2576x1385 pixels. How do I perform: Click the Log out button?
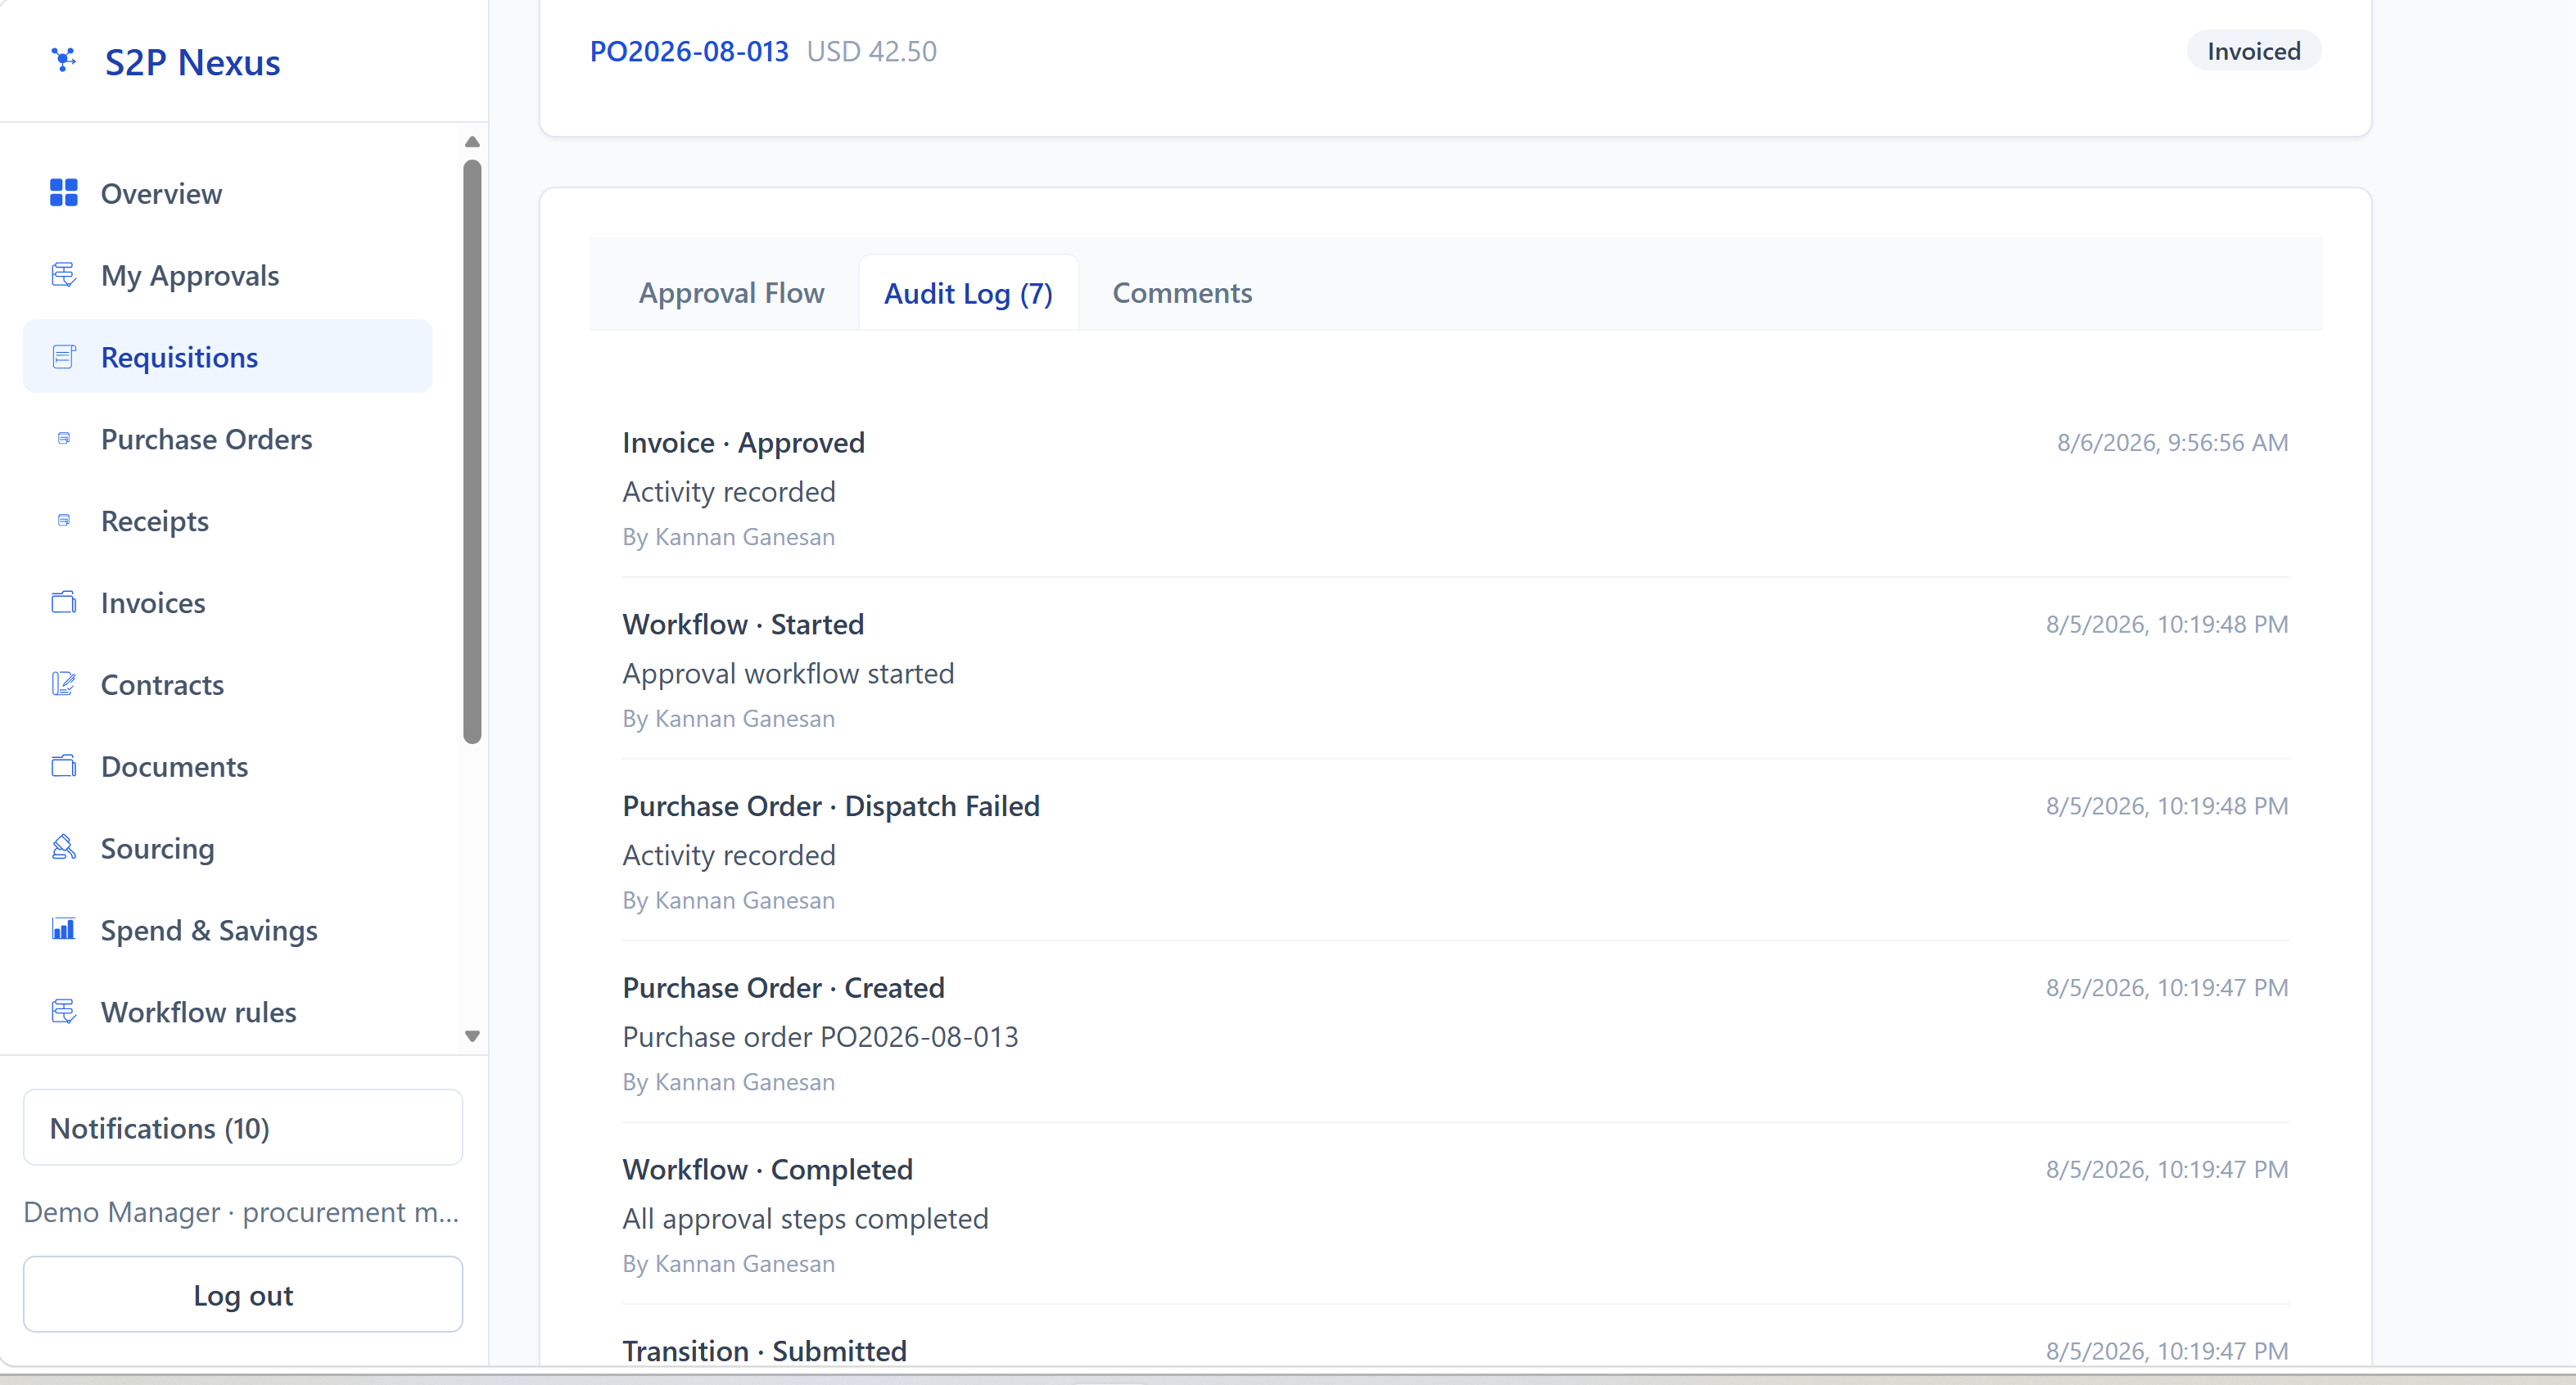[243, 1295]
